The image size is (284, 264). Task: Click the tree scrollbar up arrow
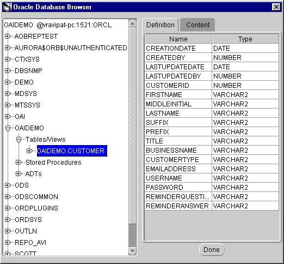click(133, 23)
